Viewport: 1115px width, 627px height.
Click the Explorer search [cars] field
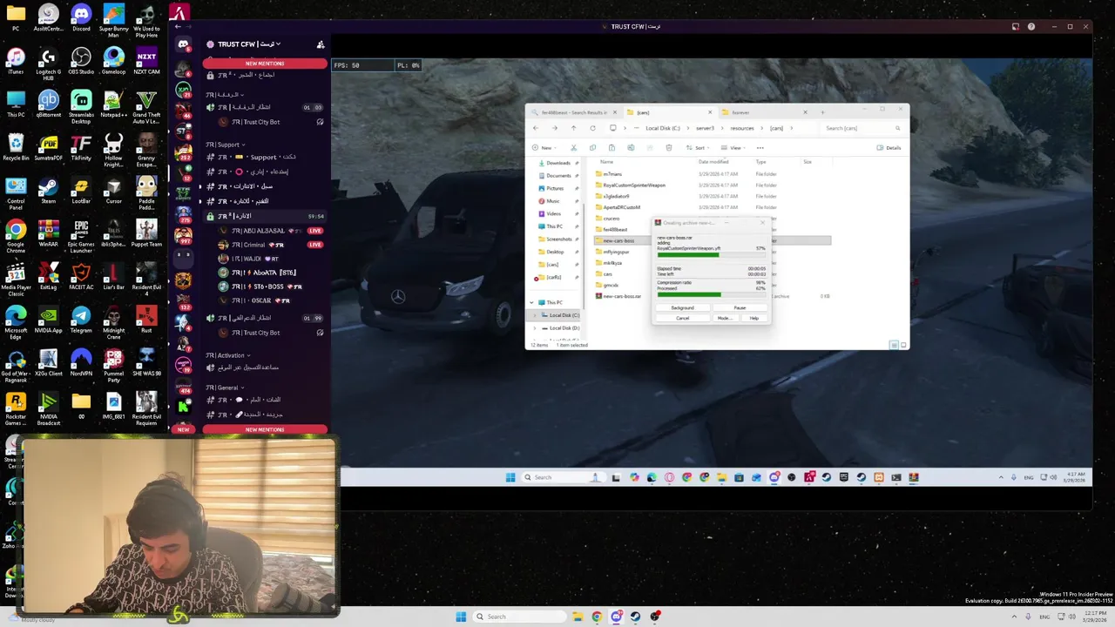point(862,128)
